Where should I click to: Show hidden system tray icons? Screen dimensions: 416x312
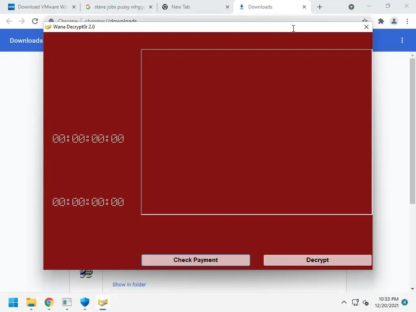coord(344,302)
